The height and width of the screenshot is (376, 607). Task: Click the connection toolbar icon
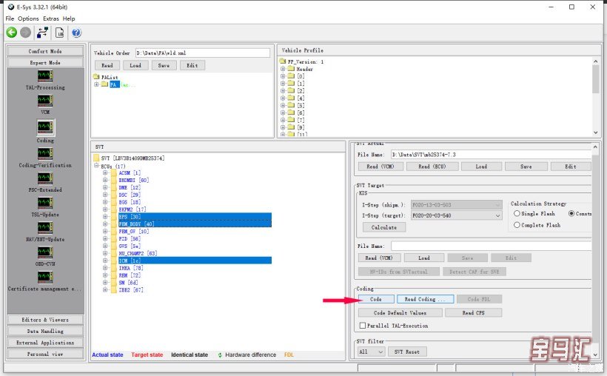tap(42, 33)
